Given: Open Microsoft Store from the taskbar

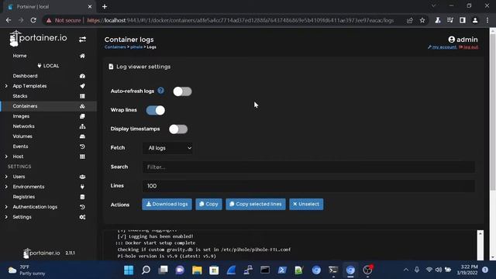Looking at the screenshot, I should [214, 270].
